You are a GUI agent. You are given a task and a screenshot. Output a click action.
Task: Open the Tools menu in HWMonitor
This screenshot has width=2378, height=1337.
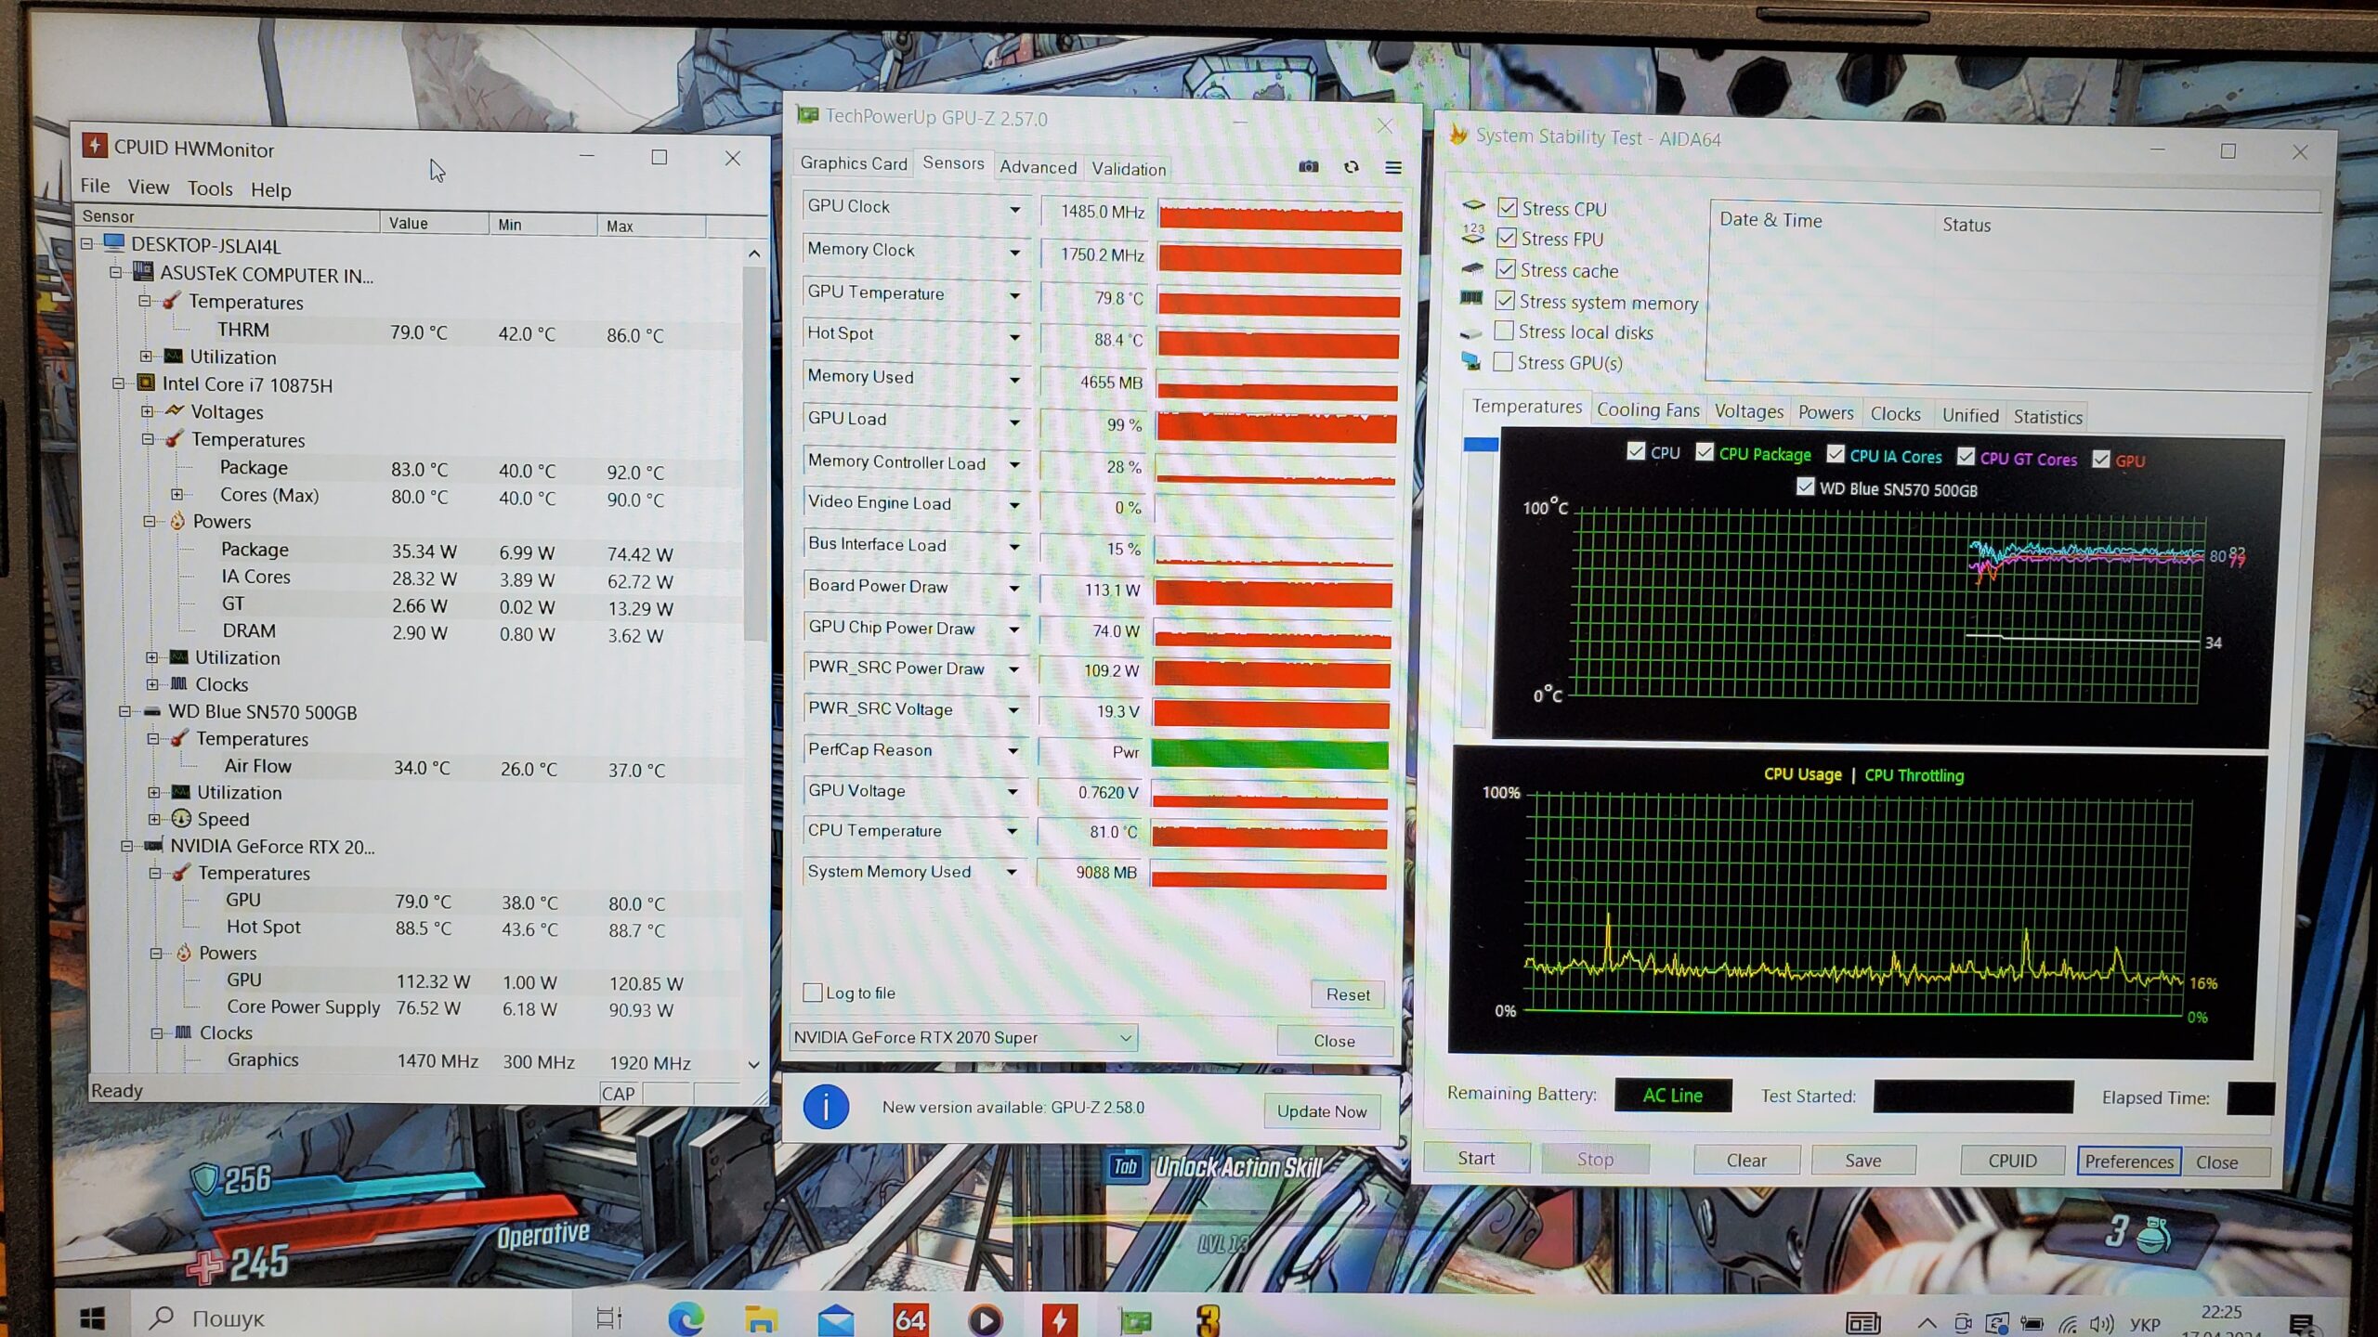pos(210,188)
